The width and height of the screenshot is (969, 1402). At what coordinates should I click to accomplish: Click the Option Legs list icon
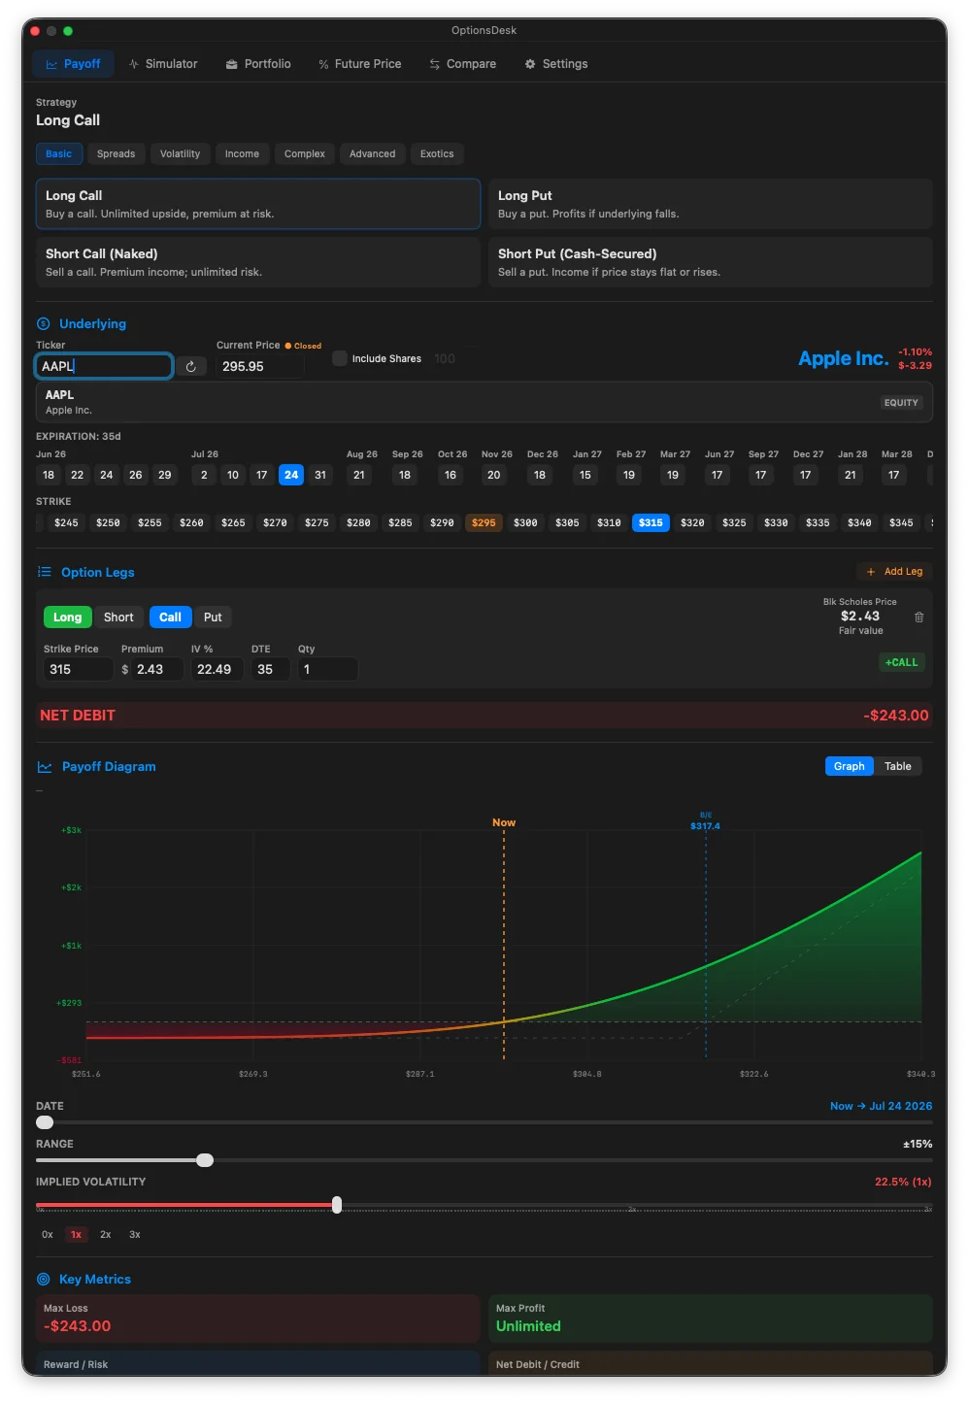(x=44, y=573)
